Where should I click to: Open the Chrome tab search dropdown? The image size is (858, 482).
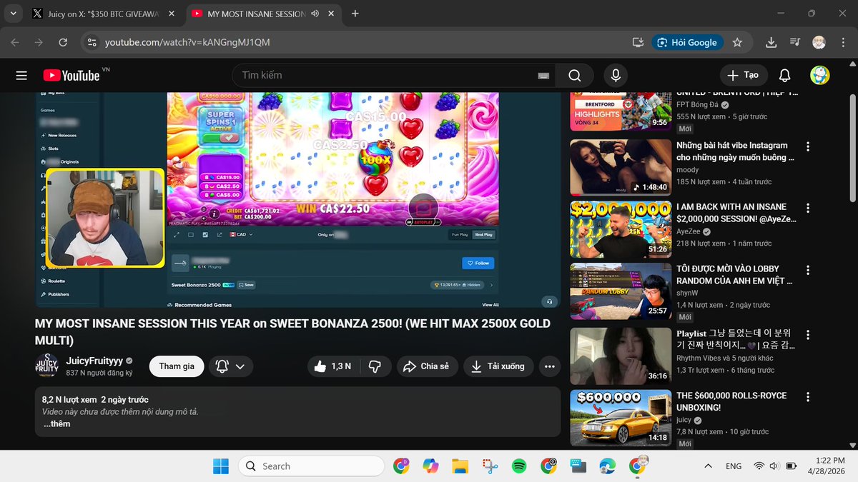click(x=13, y=14)
